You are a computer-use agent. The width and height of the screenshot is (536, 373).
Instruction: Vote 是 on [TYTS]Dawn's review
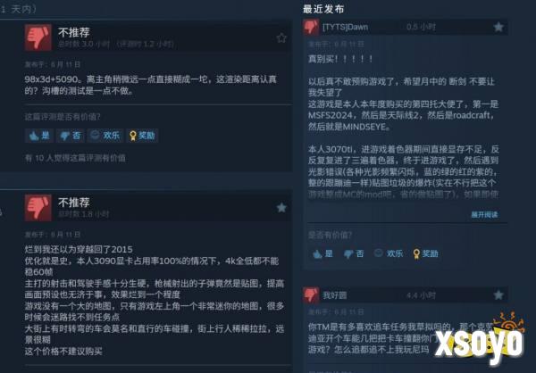(x=322, y=253)
